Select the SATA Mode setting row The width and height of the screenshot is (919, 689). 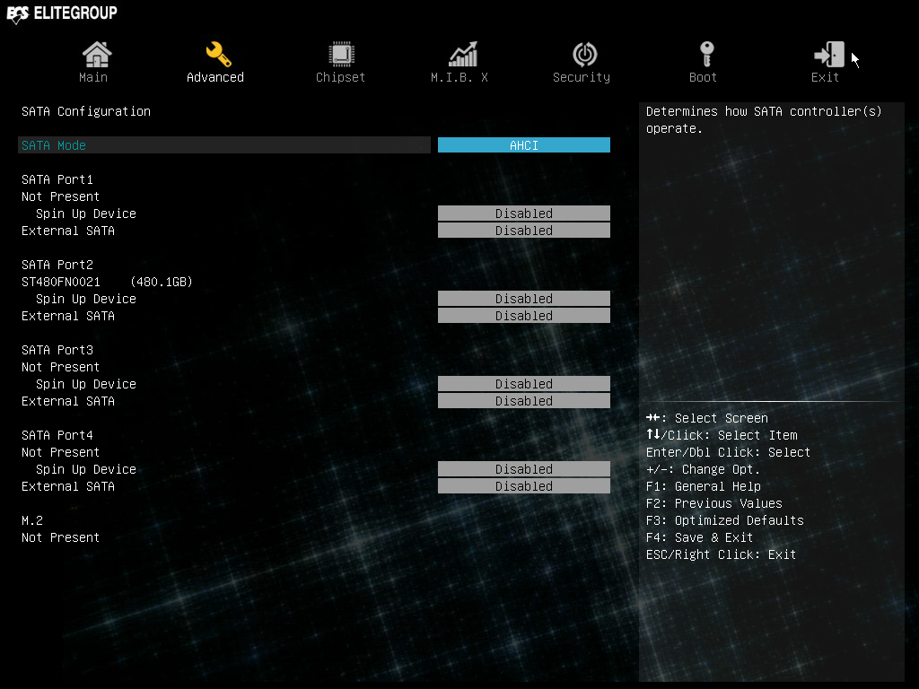(224, 145)
